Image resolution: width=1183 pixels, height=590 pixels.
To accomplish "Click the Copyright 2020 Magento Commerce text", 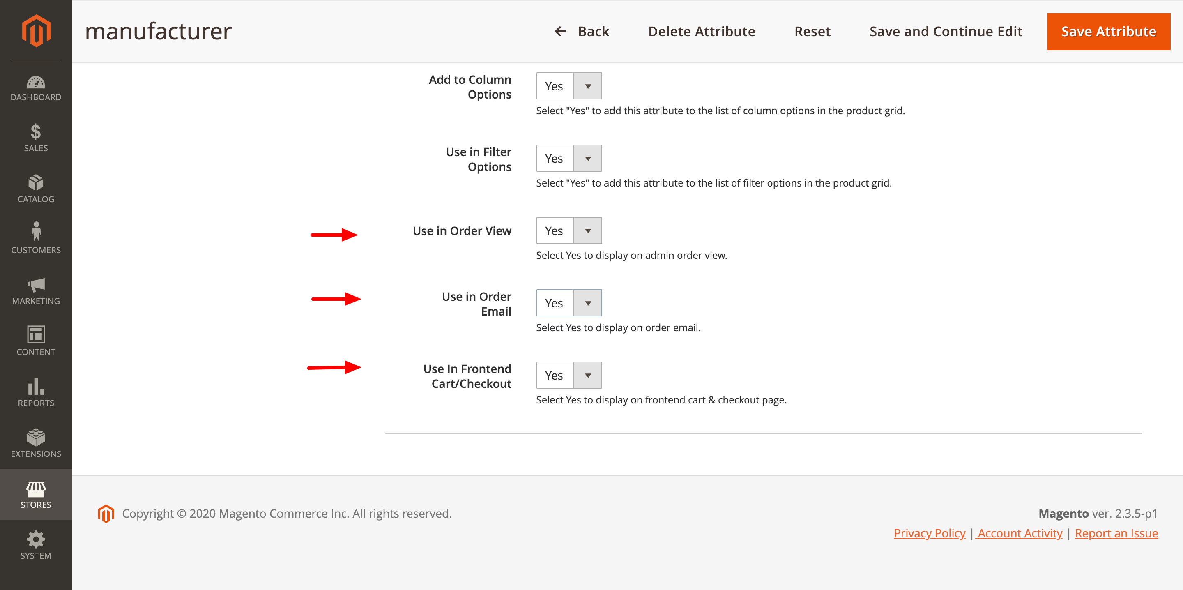I will 287,514.
